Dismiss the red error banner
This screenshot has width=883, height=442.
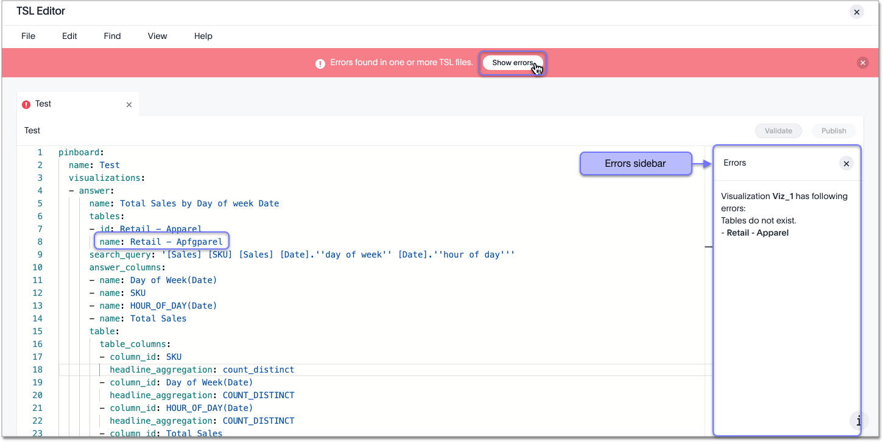point(863,62)
